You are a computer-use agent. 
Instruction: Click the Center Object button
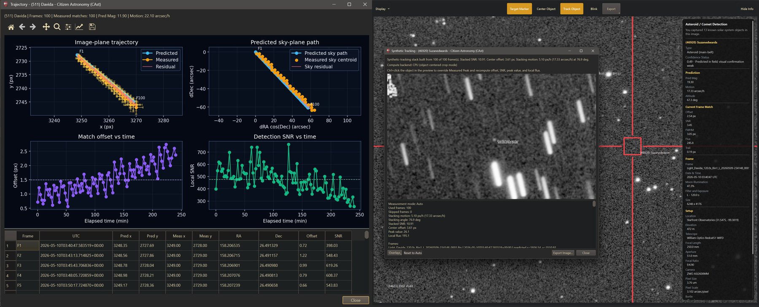click(x=546, y=9)
